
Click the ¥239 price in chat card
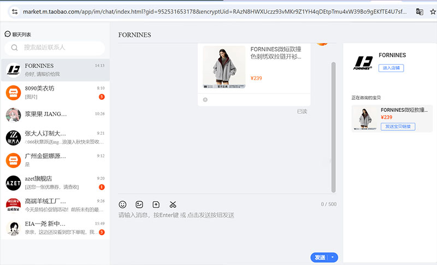256,78
